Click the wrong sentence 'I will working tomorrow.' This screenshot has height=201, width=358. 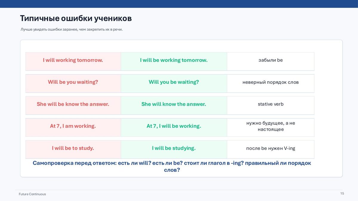tap(73, 60)
